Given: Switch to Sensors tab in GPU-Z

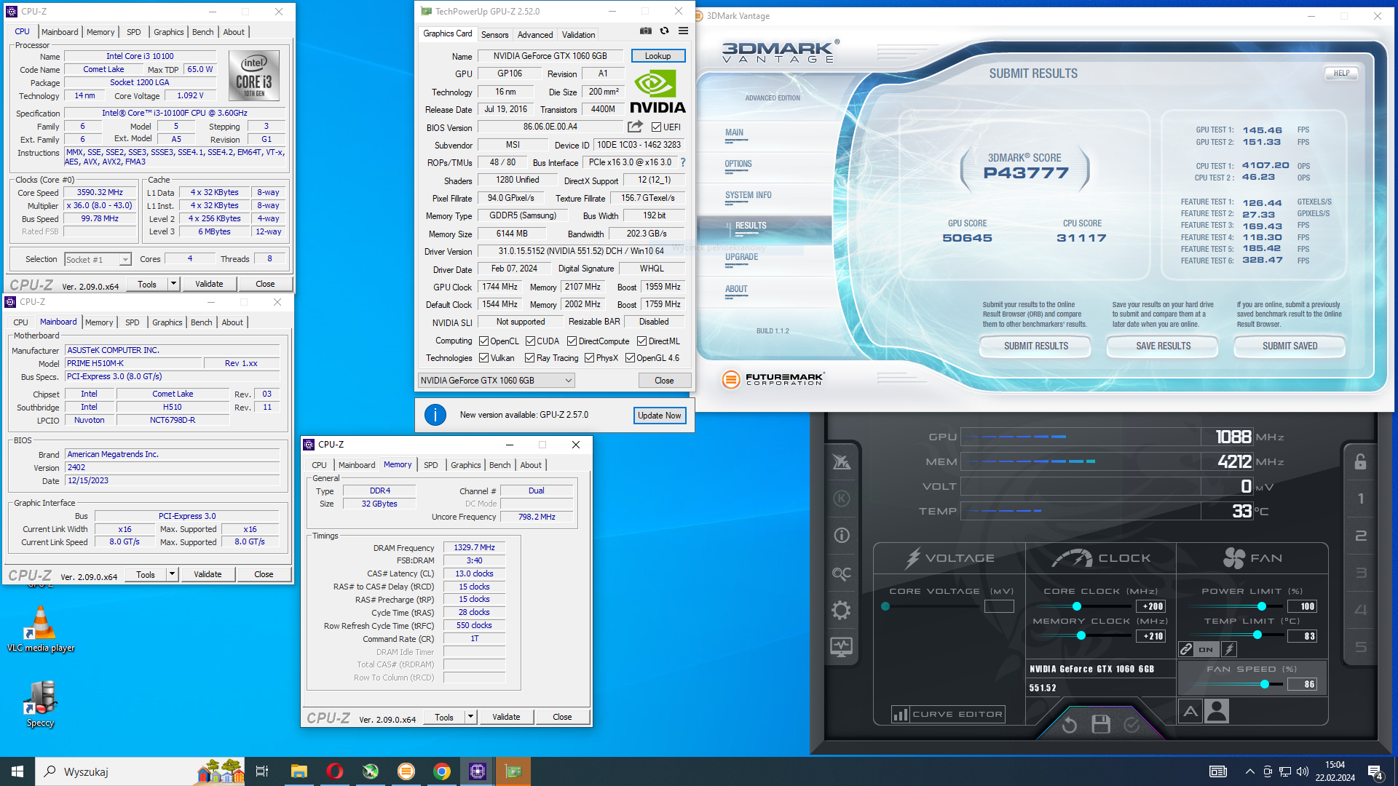Looking at the screenshot, I should coord(494,34).
